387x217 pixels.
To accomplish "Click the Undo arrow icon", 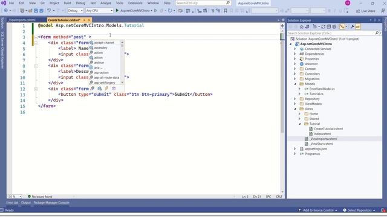I will [49, 11].
